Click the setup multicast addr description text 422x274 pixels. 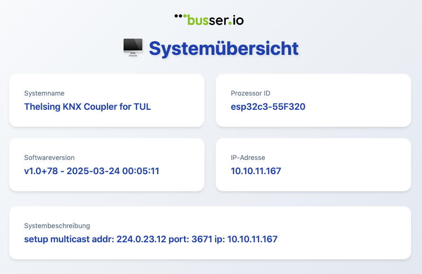(x=151, y=239)
